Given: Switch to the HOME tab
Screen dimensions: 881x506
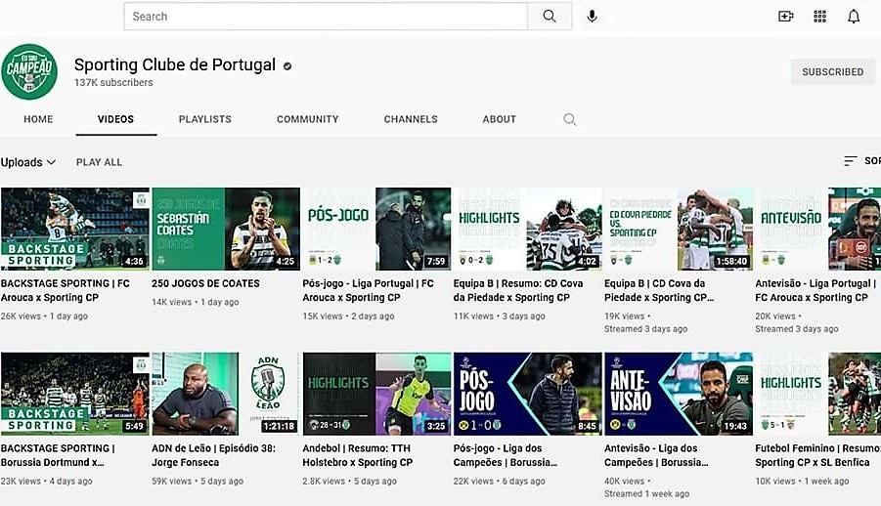Looking at the screenshot, I should click(x=38, y=119).
